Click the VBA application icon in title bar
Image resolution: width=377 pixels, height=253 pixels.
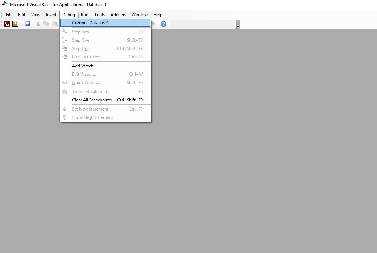pos(5,4)
